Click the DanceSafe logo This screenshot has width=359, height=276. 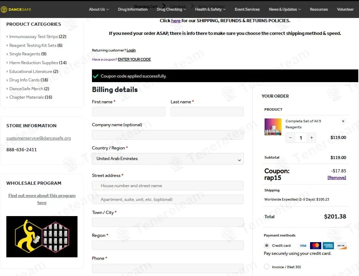[x=16, y=10]
